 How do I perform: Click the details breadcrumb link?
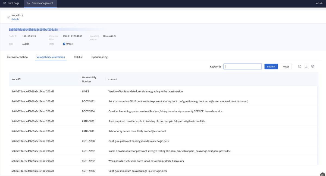pyautogui.click(x=15, y=19)
